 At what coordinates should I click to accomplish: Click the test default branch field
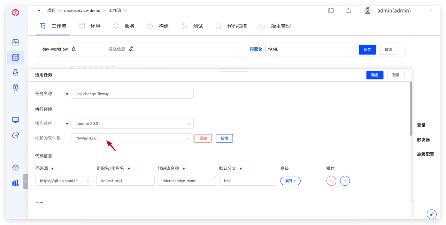pyautogui.click(x=248, y=181)
